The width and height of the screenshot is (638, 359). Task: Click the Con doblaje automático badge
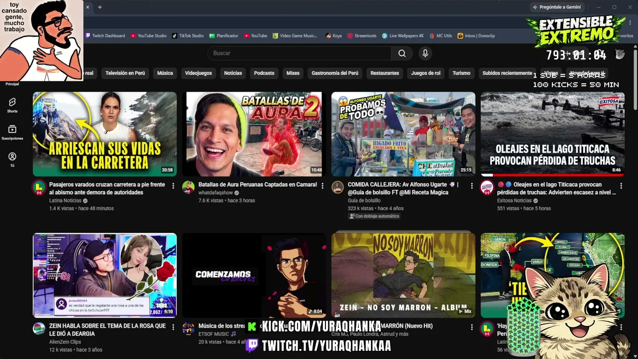click(x=374, y=216)
